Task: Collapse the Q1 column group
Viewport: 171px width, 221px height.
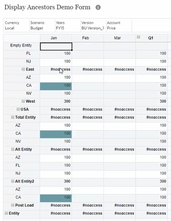Action: point(138,37)
